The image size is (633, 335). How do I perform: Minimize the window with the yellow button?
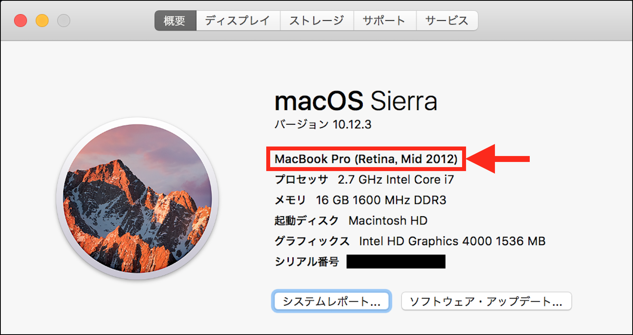pos(42,21)
